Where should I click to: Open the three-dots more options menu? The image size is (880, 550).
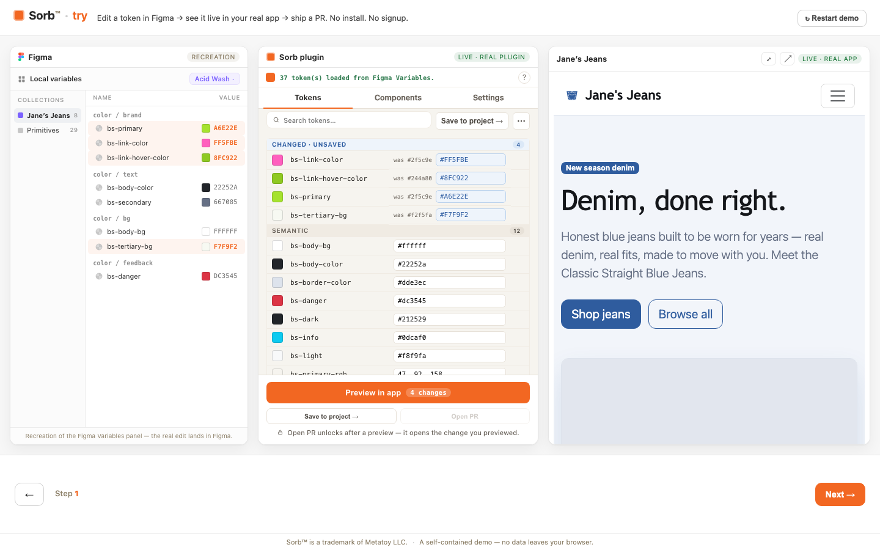[521, 121]
